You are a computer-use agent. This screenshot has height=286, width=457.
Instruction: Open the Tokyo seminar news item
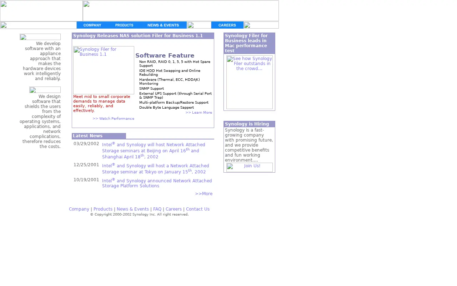coord(156,168)
